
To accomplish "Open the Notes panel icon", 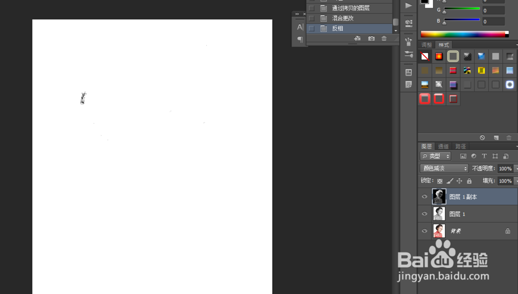I will (409, 84).
